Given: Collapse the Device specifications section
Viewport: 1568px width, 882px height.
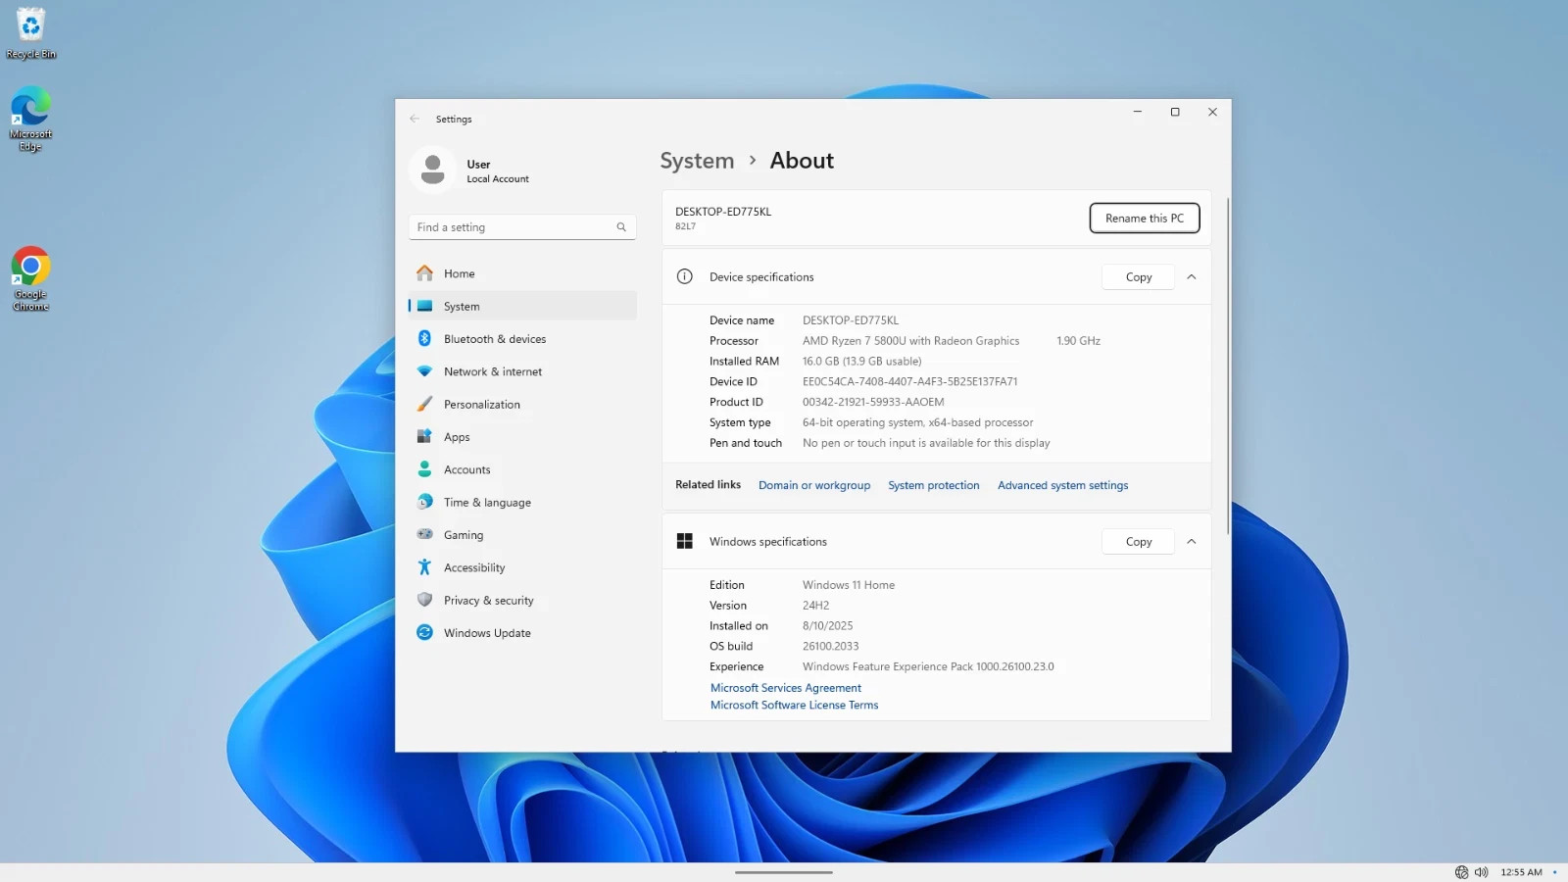Looking at the screenshot, I should coord(1192,277).
